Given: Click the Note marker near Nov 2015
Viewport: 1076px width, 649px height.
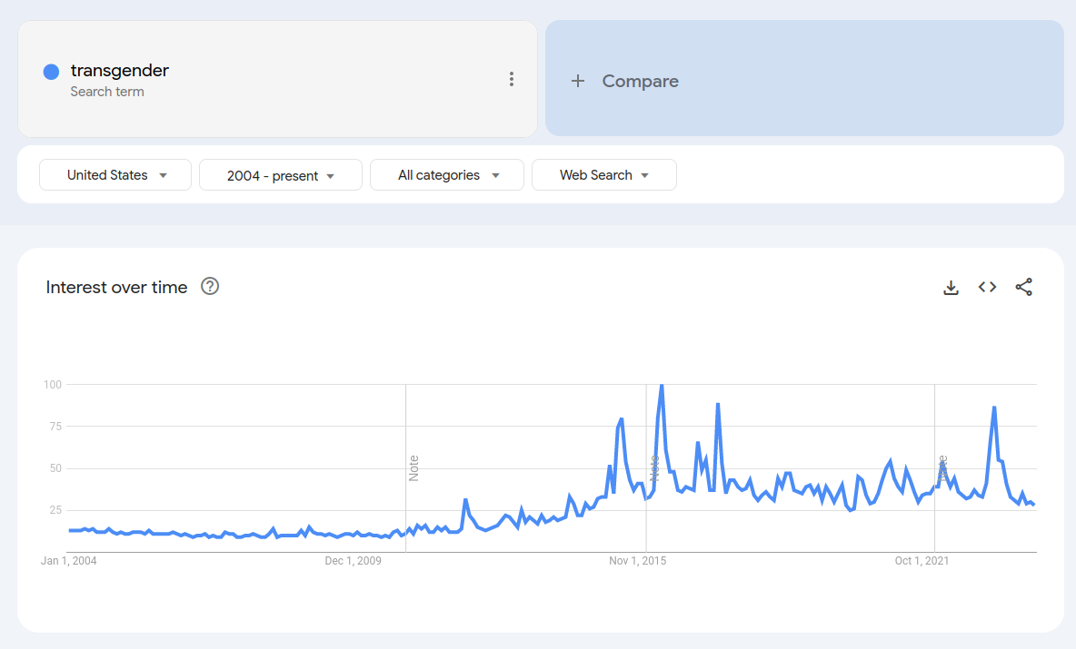Looking at the screenshot, I should [653, 468].
